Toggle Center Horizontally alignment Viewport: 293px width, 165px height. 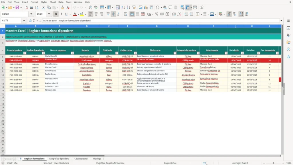(96, 14)
